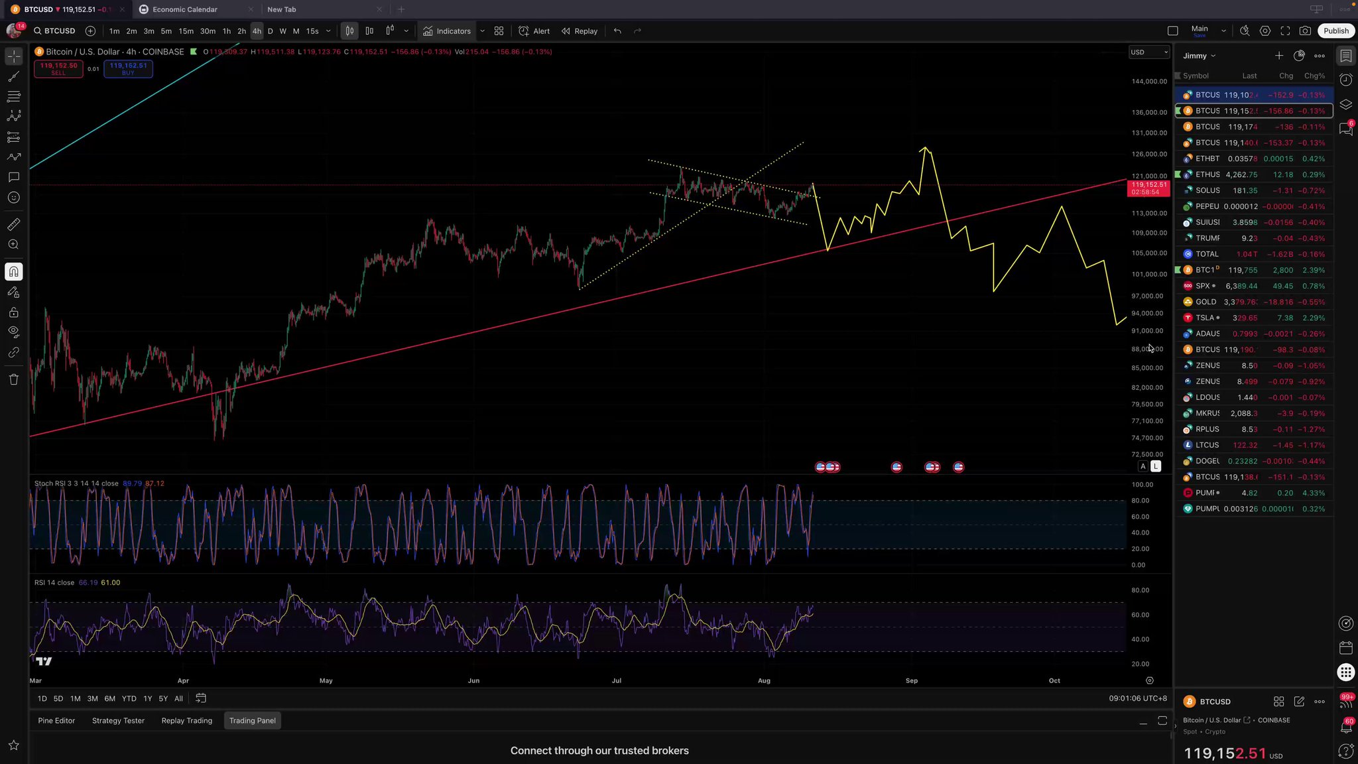Image resolution: width=1358 pixels, height=764 pixels.
Task: Select the brush drawing tool
Action: tap(13, 157)
